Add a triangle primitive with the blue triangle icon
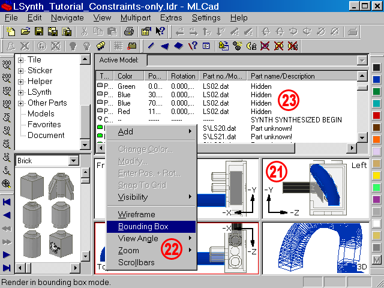The height and width of the screenshot is (288, 384). (x=164, y=46)
